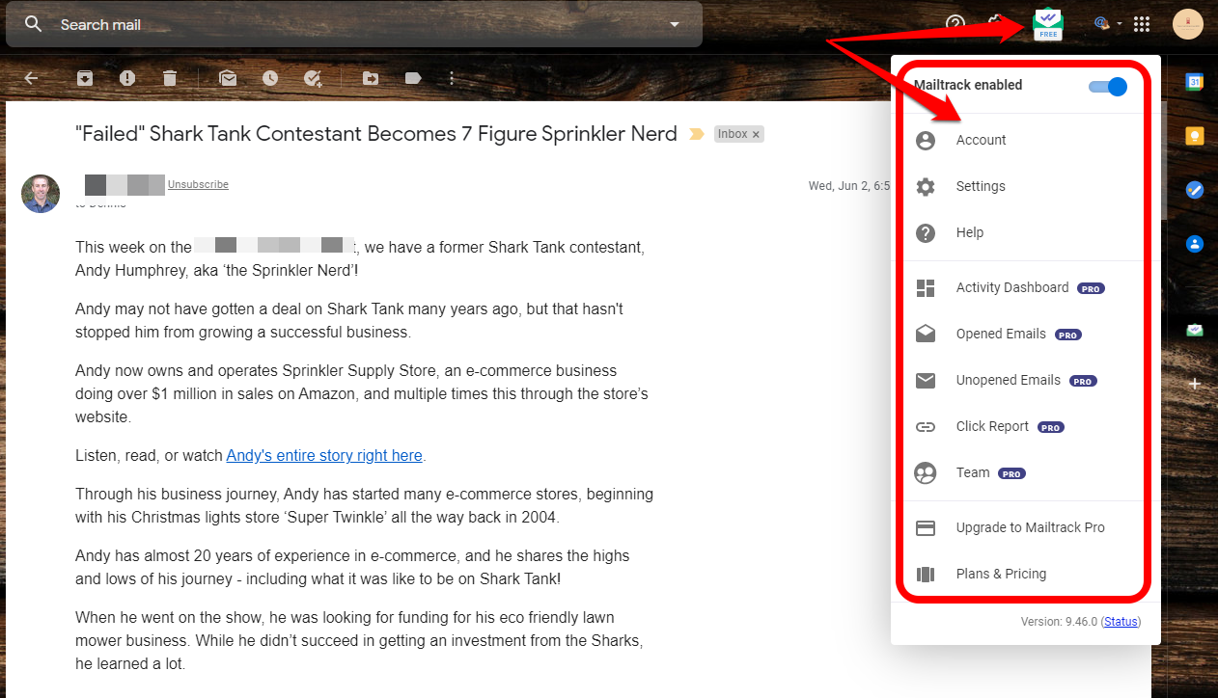The image size is (1218, 698).
Task: Add email to Tasks
Action: tap(313, 78)
